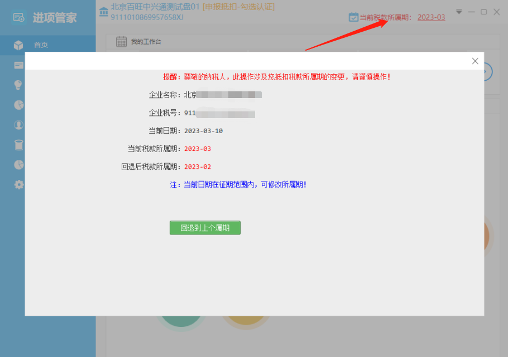Click the 回退到上个属期 green button
The height and width of the screenshot is (357, 508).
pos(205,227)
